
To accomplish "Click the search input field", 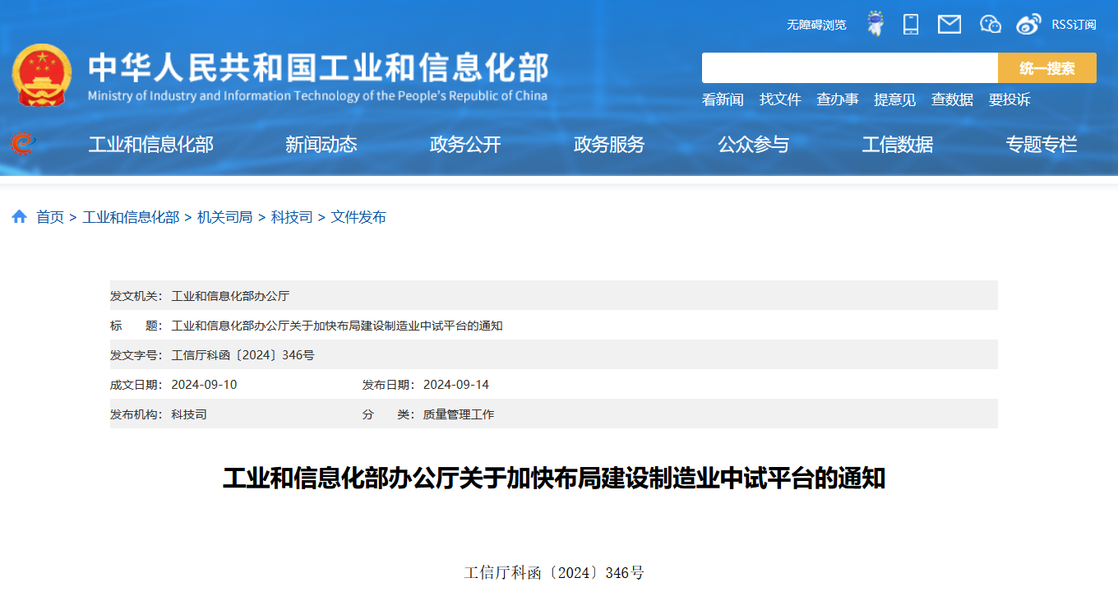I will click(850, 68).
